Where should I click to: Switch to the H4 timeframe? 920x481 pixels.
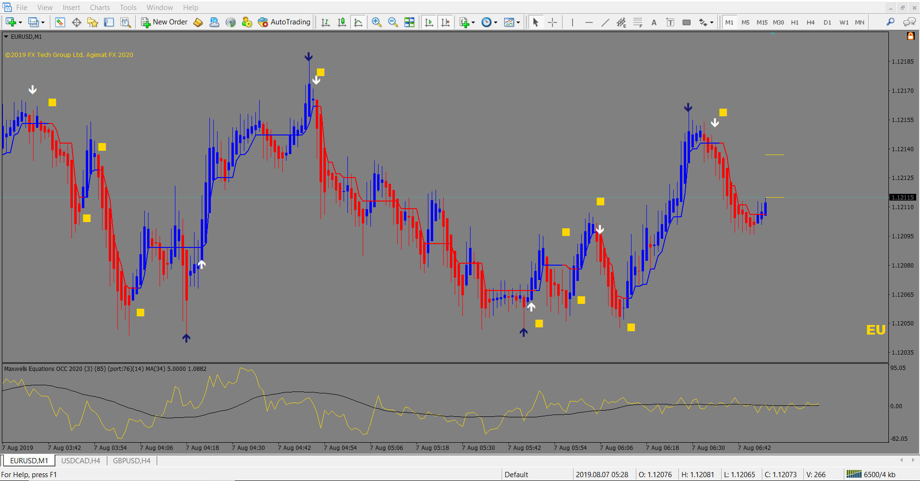coord(811,22)
